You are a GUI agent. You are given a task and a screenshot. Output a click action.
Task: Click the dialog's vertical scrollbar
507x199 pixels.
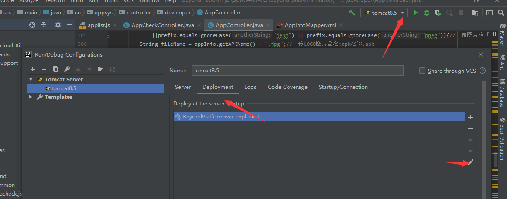(484, 140)
